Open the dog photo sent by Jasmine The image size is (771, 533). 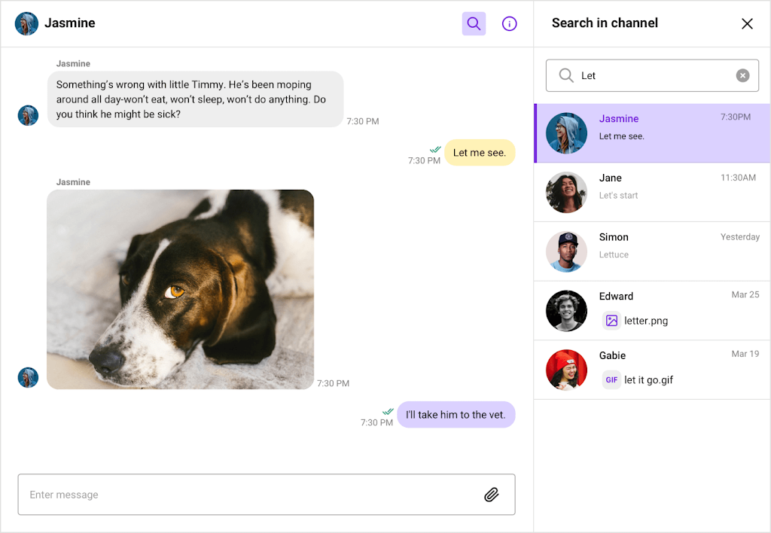click(181, 290)
